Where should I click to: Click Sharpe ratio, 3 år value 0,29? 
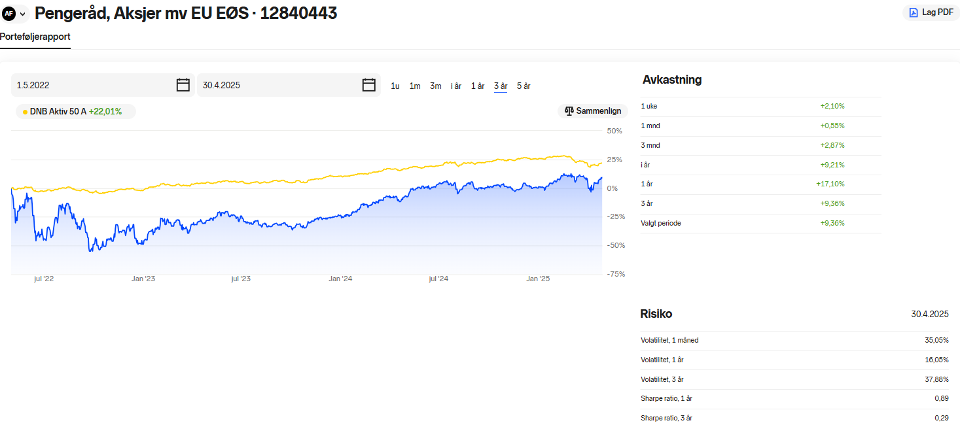[942, 418]
